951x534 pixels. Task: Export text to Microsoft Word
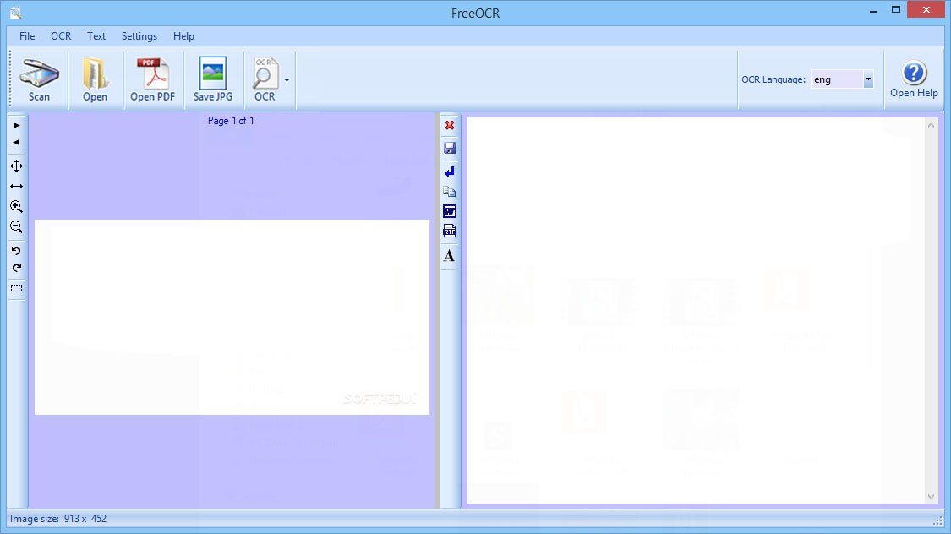pyautogui.click(x=450, y=211)
